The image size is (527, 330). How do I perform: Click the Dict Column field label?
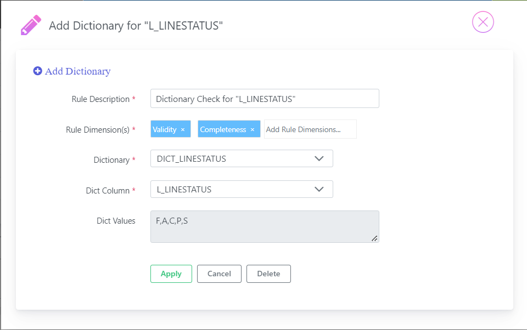[108, 190]
